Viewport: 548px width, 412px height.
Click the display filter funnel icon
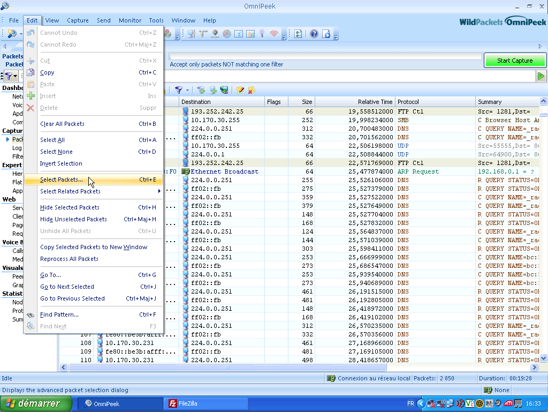tap(179, 90)
